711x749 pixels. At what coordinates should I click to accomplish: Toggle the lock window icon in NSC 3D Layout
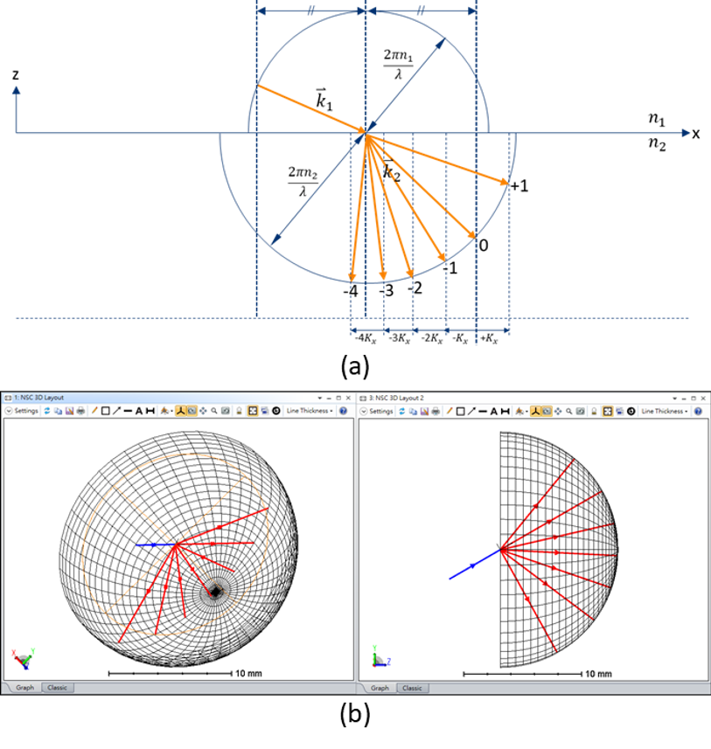[x=239, y=411]
